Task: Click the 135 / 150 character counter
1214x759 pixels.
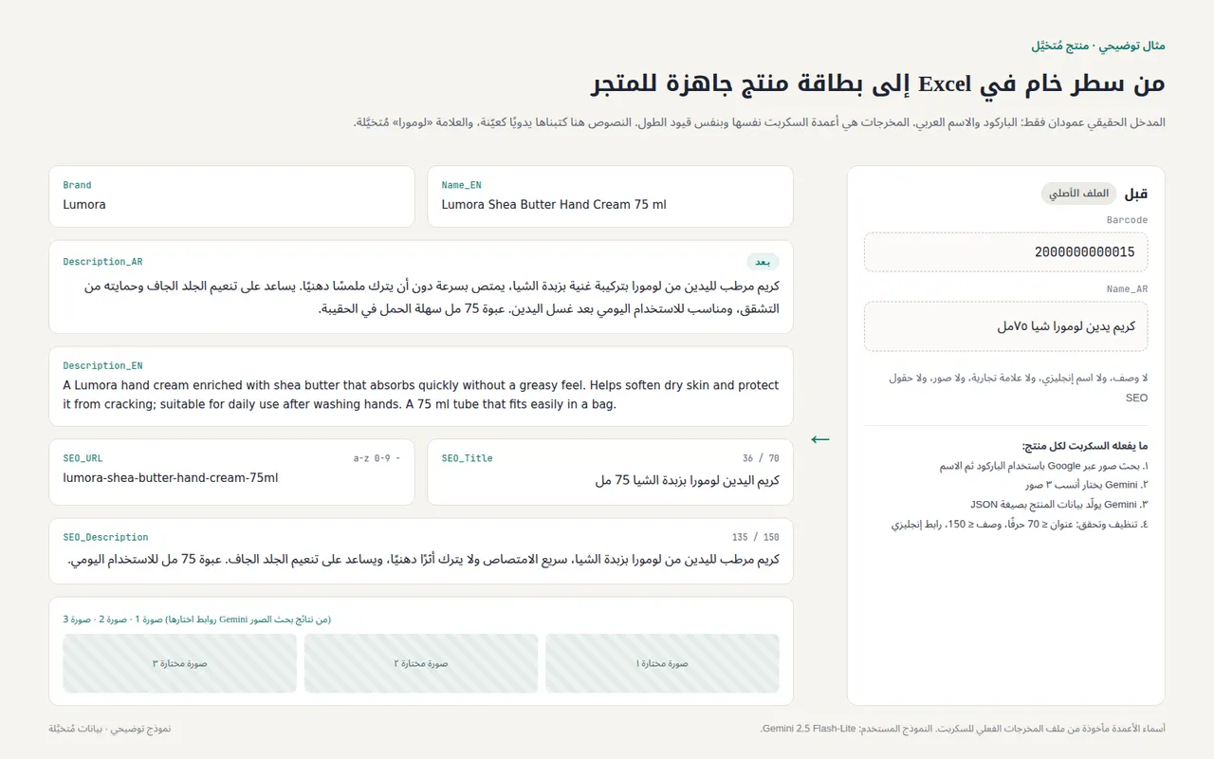Action: (755, 537)
